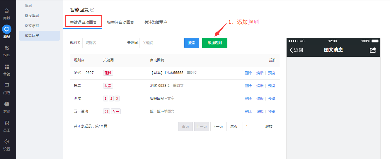Focus the 规则名 search input field
This screenshot has width=390, height=159.
click(104, 43)
